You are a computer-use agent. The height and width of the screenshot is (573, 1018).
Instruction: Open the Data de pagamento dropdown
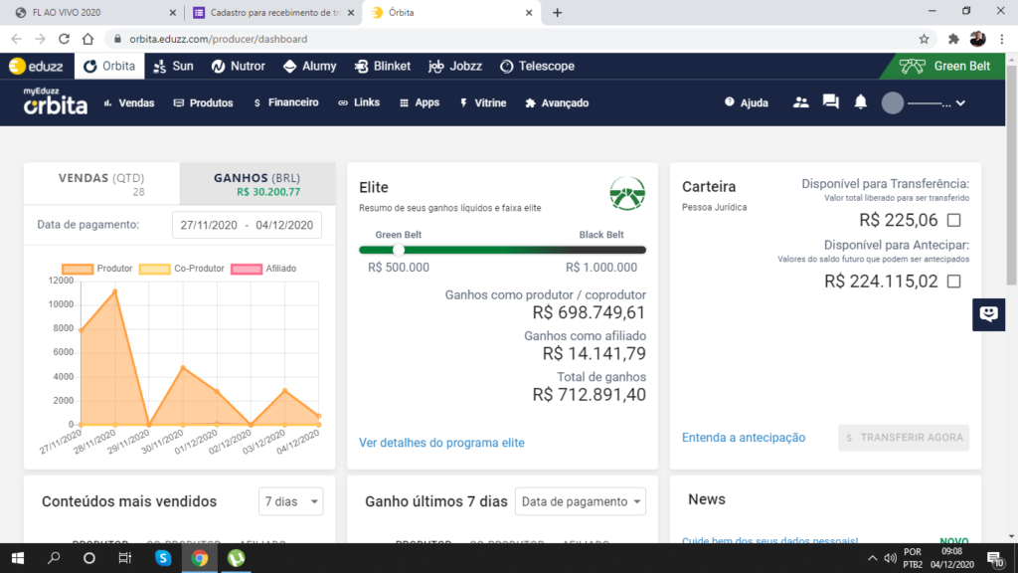581,501
